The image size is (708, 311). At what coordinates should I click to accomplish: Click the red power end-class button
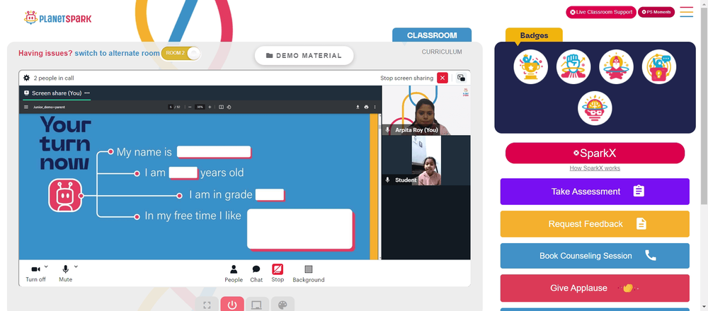[232, 305]
